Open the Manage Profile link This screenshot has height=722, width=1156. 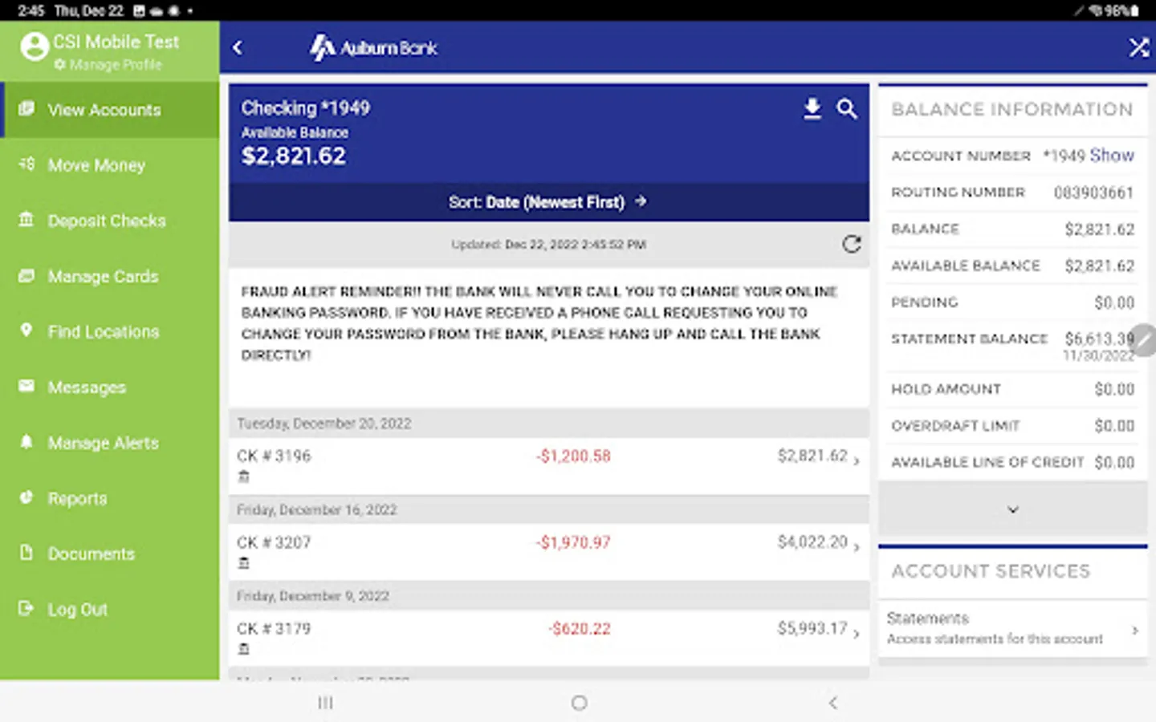pos(108,65)
